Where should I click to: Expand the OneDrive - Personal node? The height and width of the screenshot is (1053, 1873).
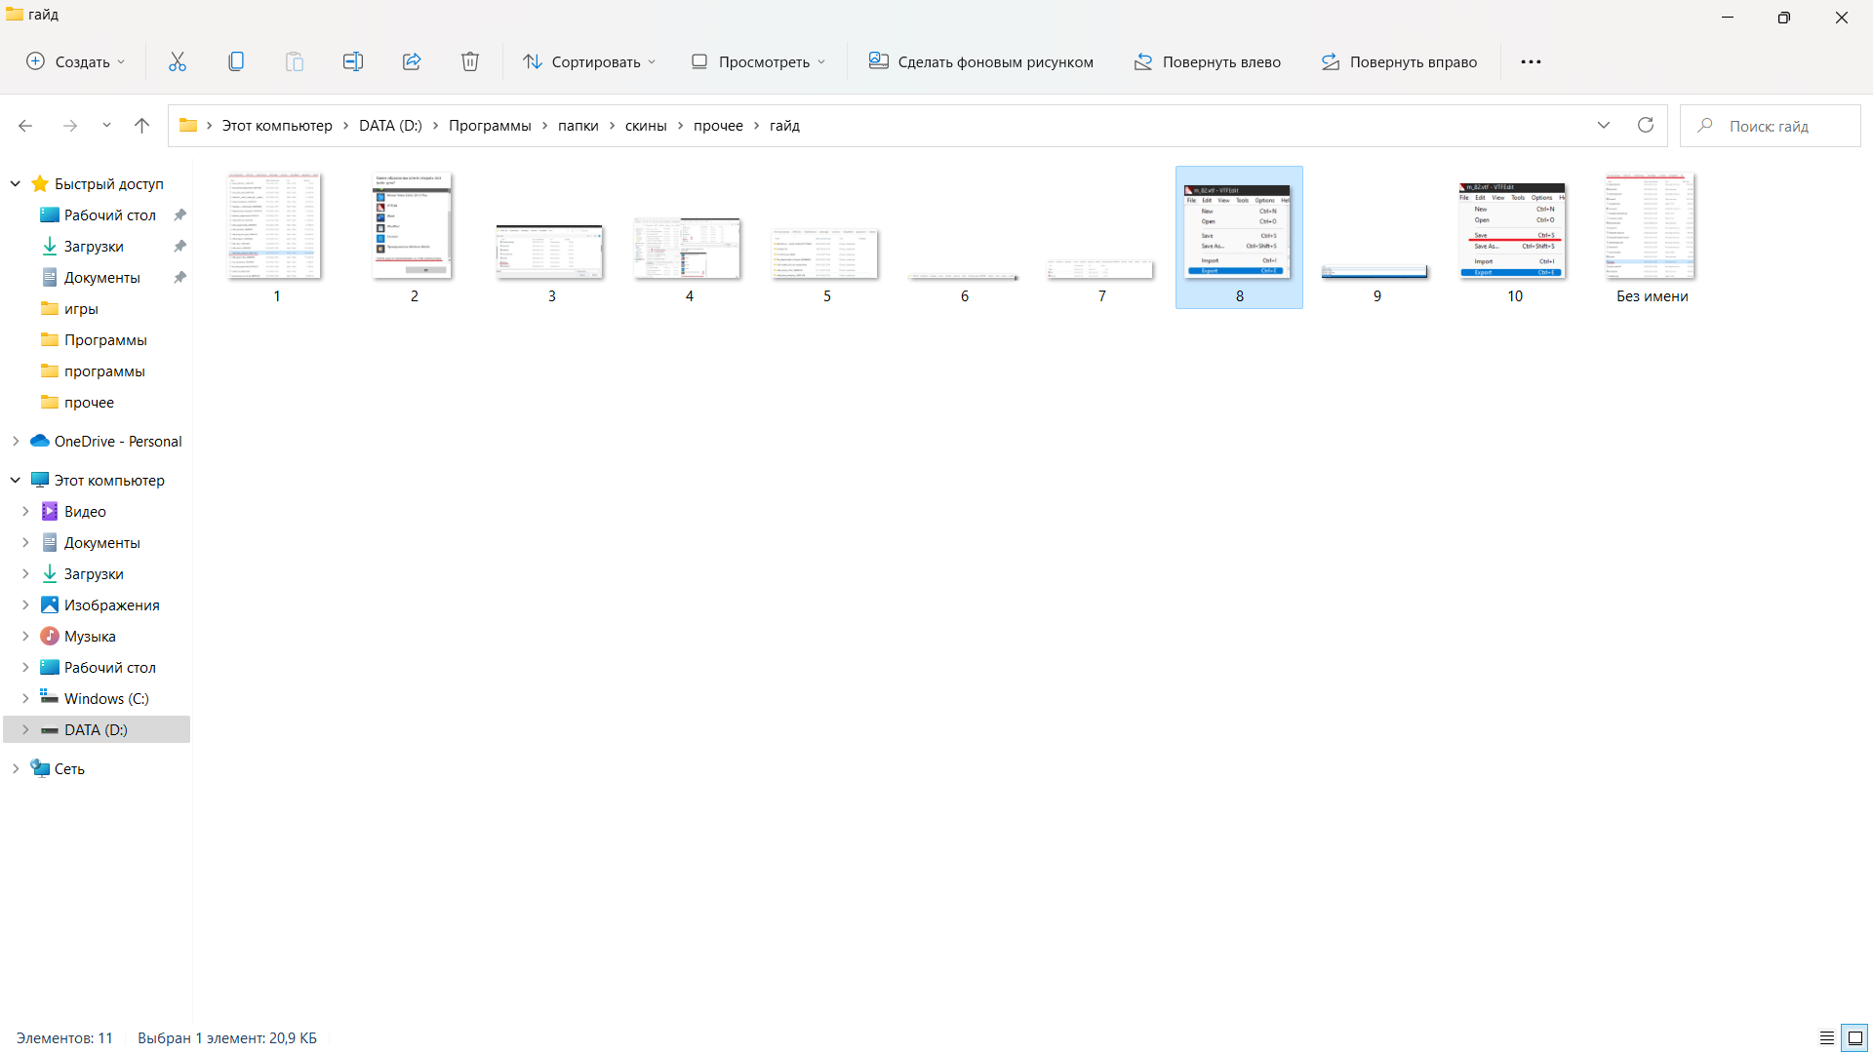pos(16,441)
